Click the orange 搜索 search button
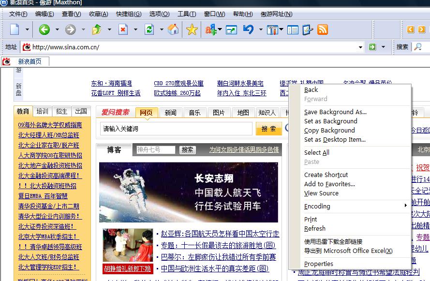 [268, 129]
